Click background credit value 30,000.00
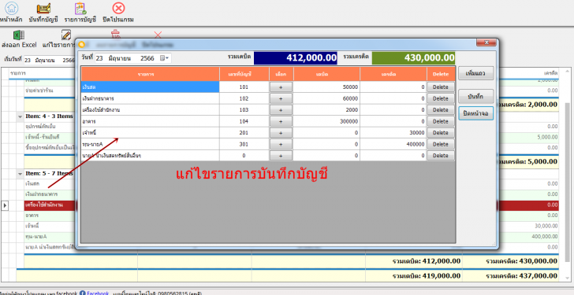 (x=546, y=226)
